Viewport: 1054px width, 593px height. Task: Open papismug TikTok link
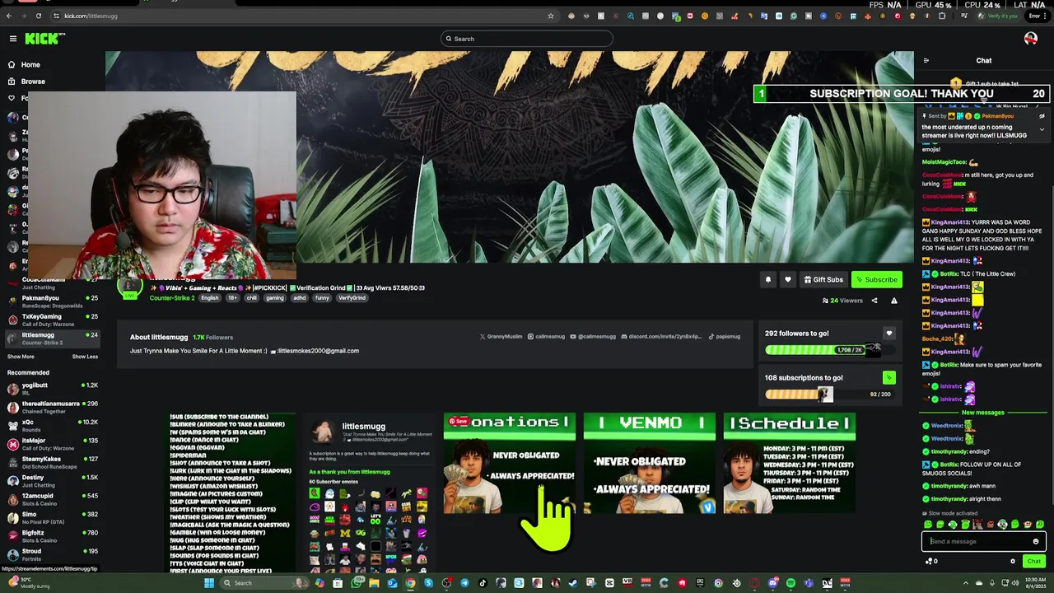(724, 336)
